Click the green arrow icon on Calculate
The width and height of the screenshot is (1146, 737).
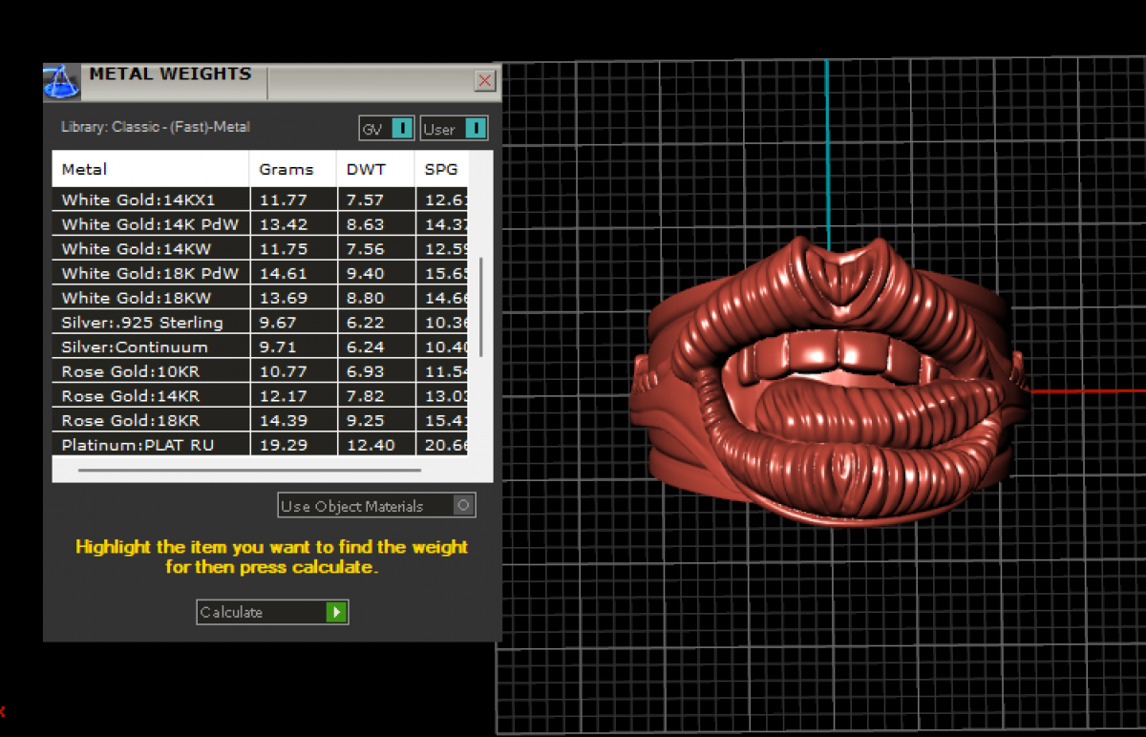(336, 612)
